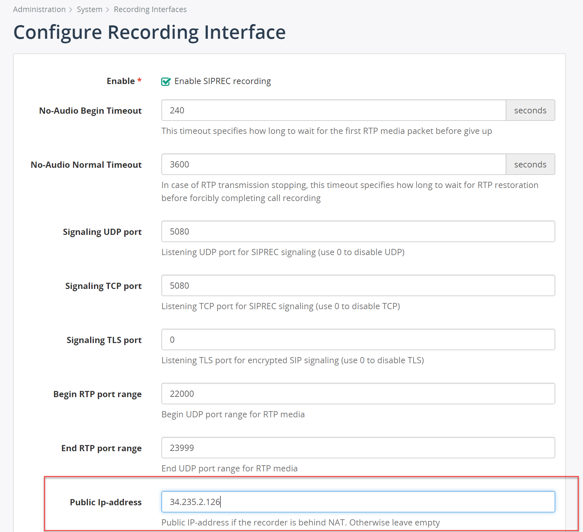Click the 'Configure Recording Interface' page heading

click(149, 32)
